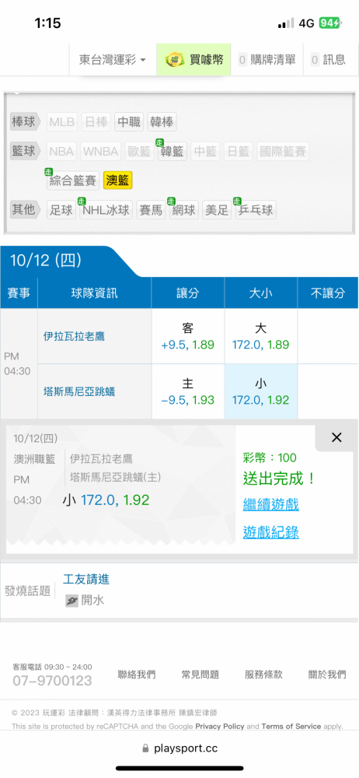The width and height of the screenshot is (359, 778).
Task: Select the 澳籃 league tag
Action: [118, 180]
